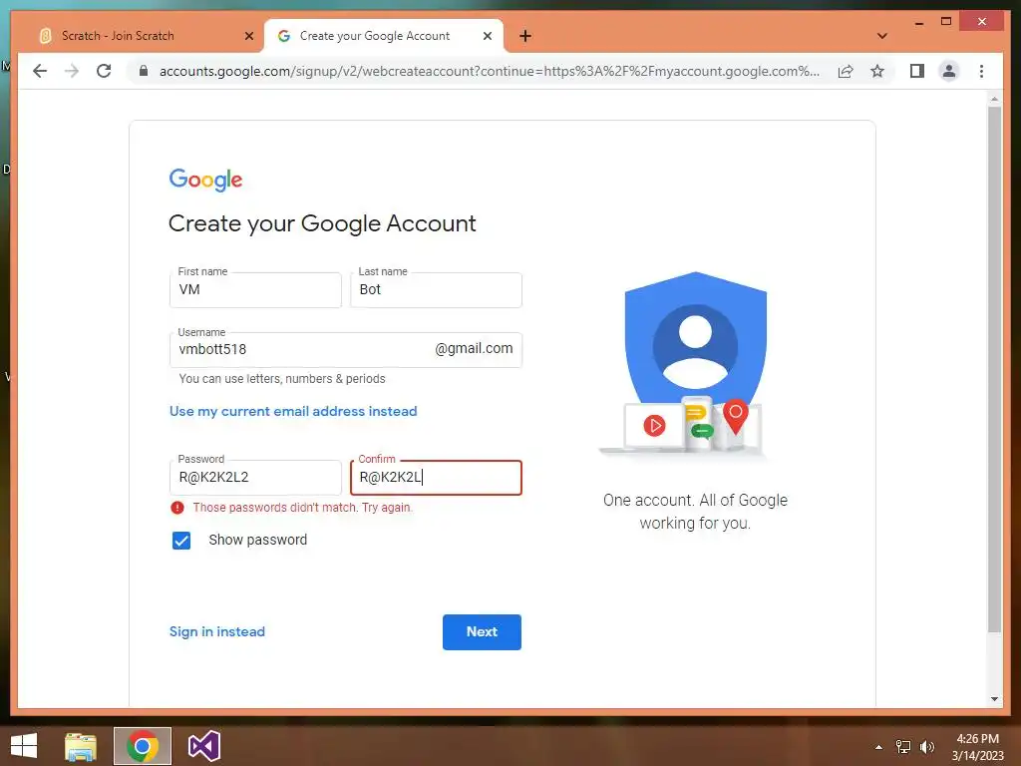Click the page vertical scrollbar

(994, 369)
